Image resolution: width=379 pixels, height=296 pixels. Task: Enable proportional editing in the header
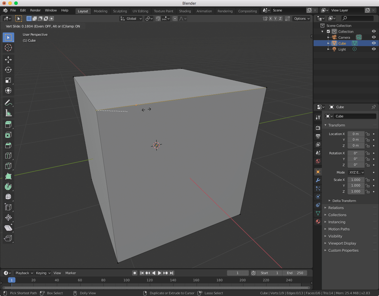click(174, 19)
